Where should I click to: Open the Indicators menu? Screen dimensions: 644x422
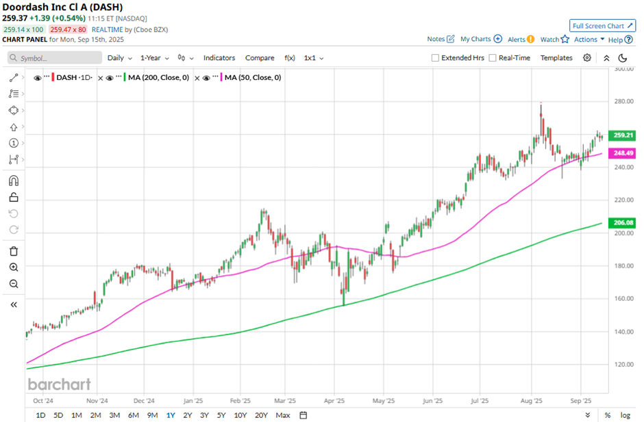(x=219, y=58)
